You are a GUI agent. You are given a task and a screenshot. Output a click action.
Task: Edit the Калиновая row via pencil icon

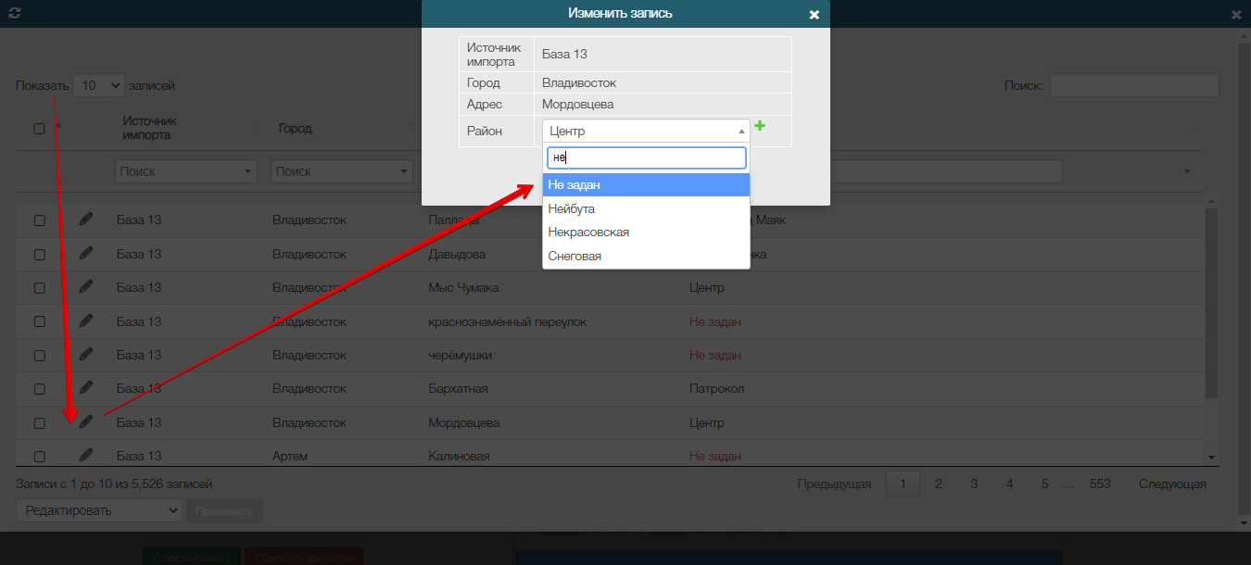pyautogui.click(x=86, y=454)
